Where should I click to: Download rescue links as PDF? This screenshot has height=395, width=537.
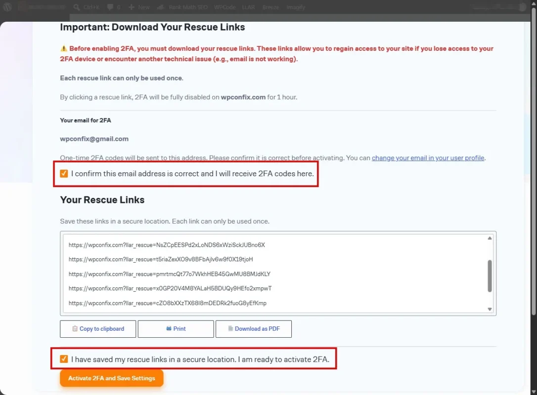(254, 329)
